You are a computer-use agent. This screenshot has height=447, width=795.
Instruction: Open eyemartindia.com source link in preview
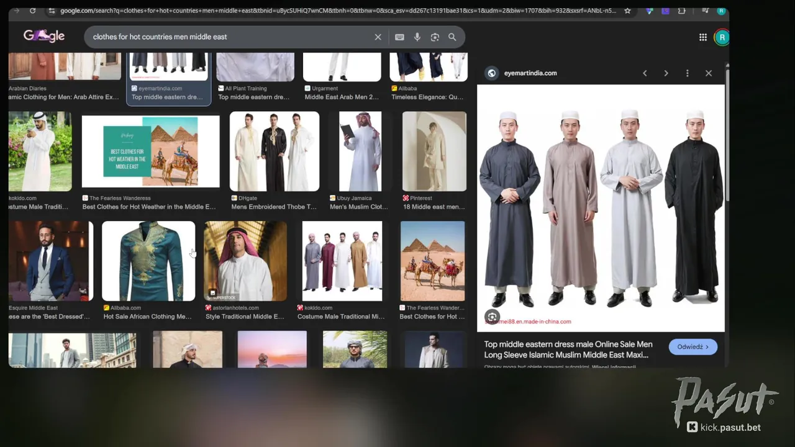point(530,73)
